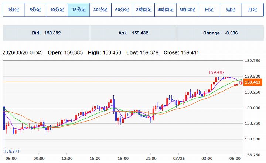The image size is (266, 163).
Task: Open the 10分足 timeframe tab
Action: point(57,10)
